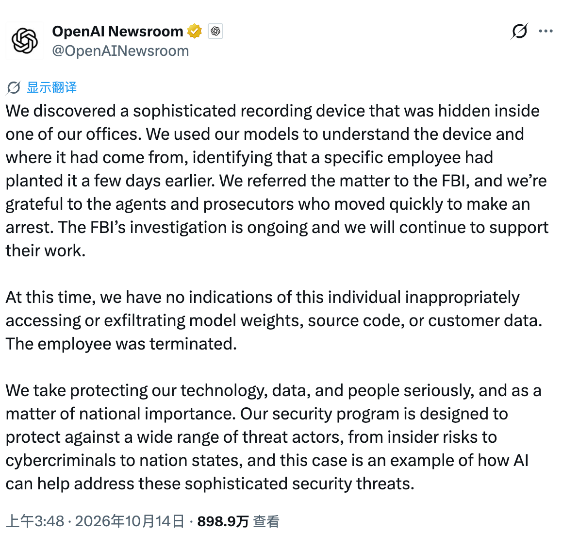The height and width of the screenshot is (534, 562).
Task: Click the 查看 views label
Action: click(266, 521)
